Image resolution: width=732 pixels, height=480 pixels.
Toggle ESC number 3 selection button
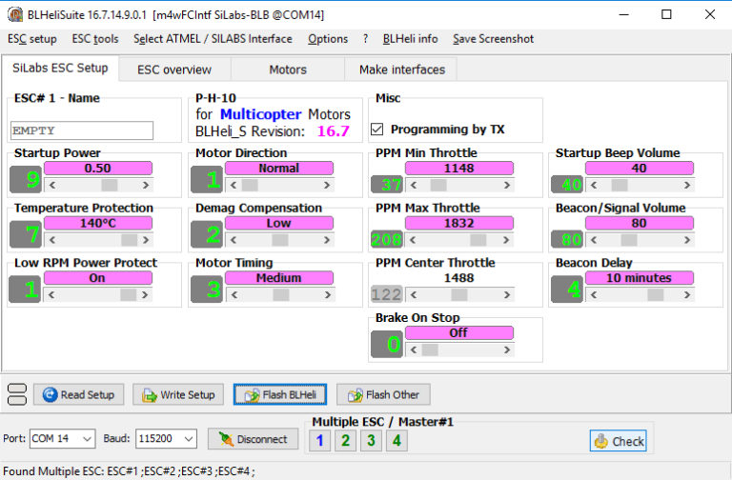(x=371, y=440)
